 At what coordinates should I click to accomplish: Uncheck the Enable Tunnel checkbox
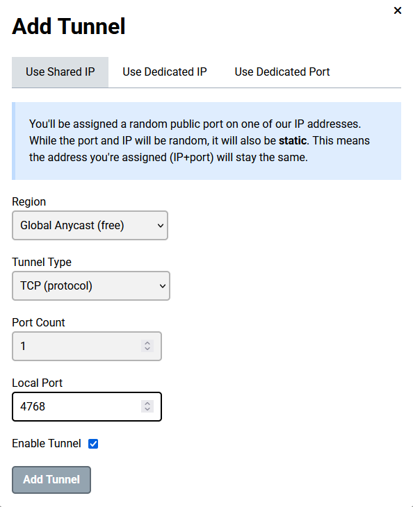93,444
